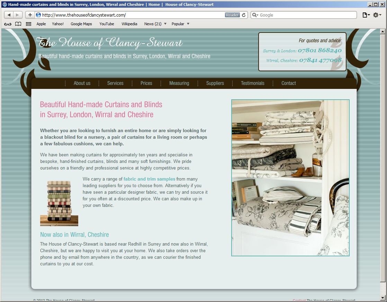Click the For quotes and advice text
This screenshot has height=302, width=387.
click(320, 40)
